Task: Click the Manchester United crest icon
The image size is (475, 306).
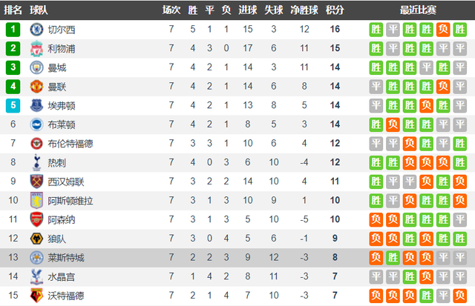Action: click(x=36, y=87)
